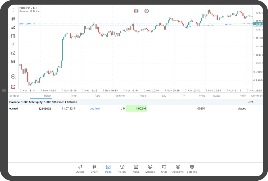Tap the red-blue clock icon atop chart
The image size is (268, 181).
coord(146,11)
